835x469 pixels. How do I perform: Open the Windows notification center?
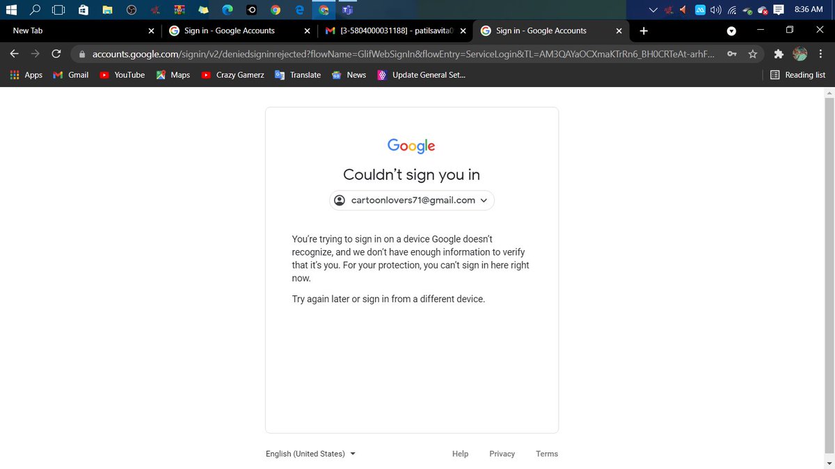(x=779, y=10)
